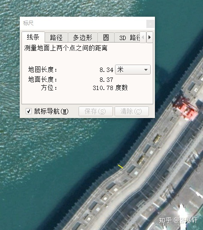Image resolution: width=203 pixels, height=230 pixels.
Task: Switch to the 圆 tab
Action: 106,38
